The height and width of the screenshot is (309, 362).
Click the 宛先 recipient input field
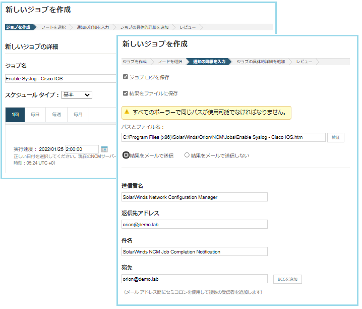point(195,279)
